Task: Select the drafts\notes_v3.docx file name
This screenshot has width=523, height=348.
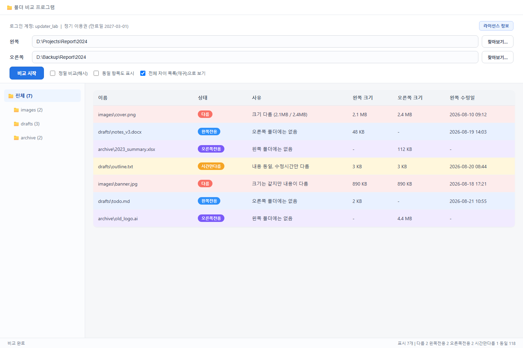Action: pyautogui.click(x=120, y=132)
